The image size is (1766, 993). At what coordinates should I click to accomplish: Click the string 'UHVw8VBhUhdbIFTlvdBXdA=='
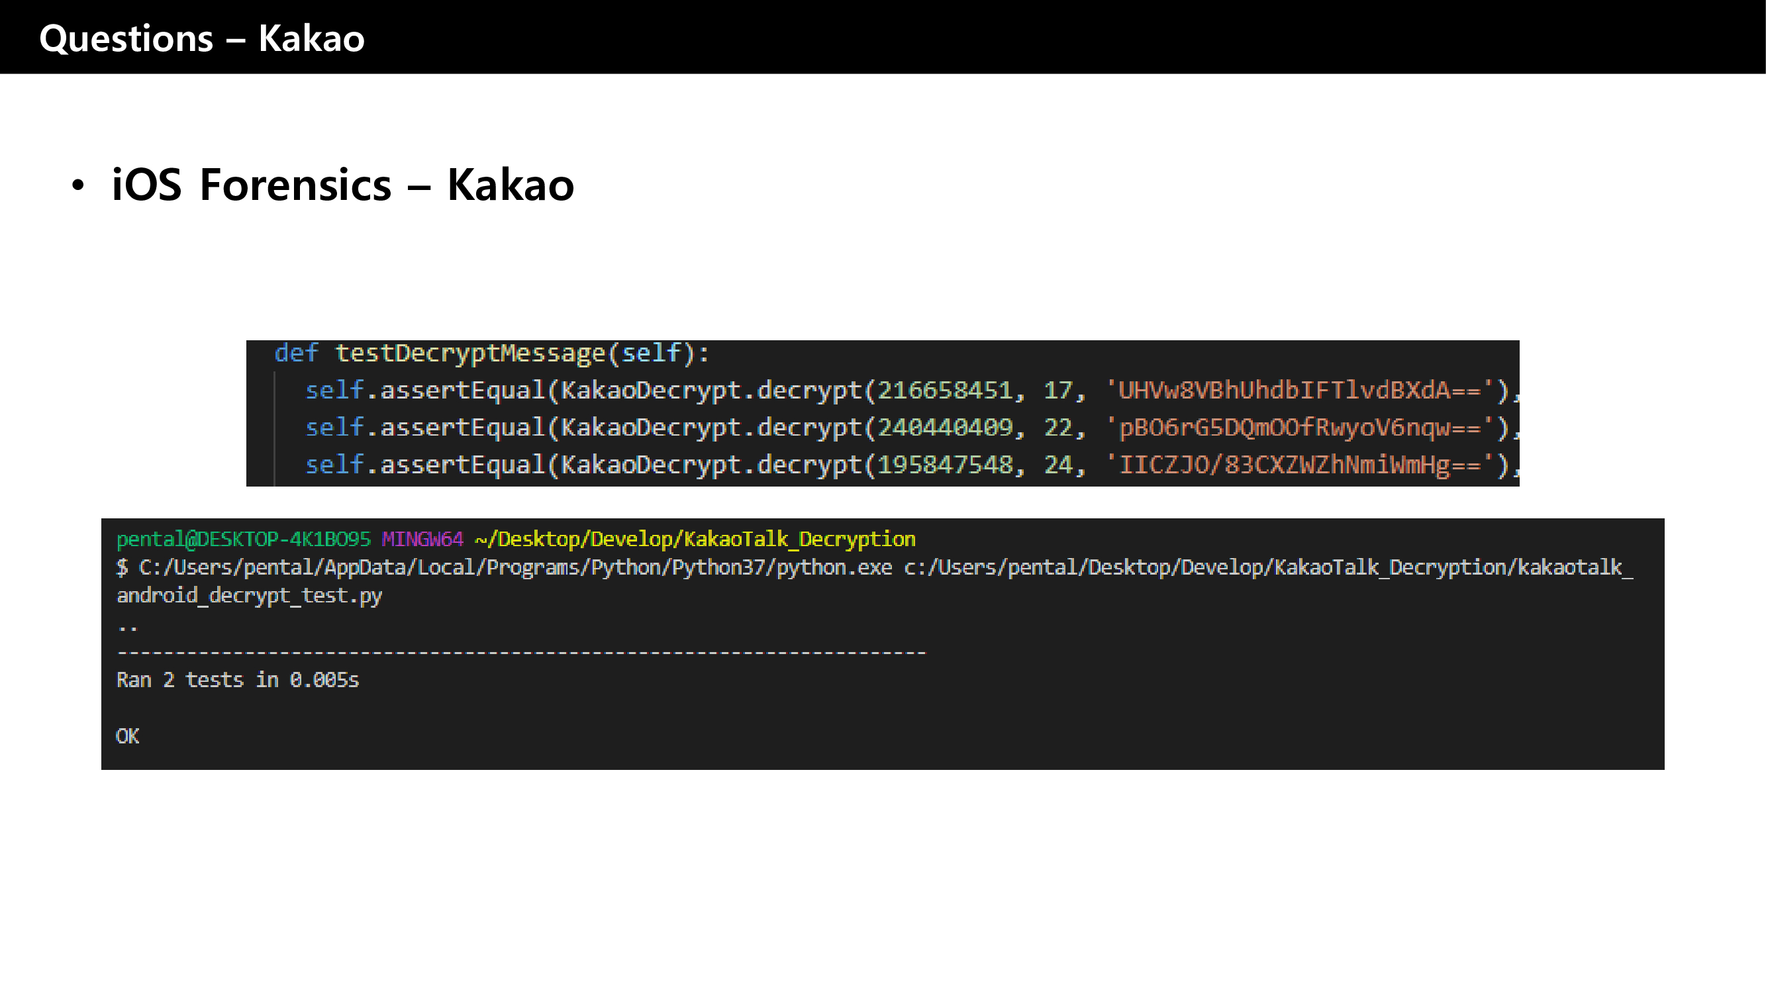(1299, 390)
